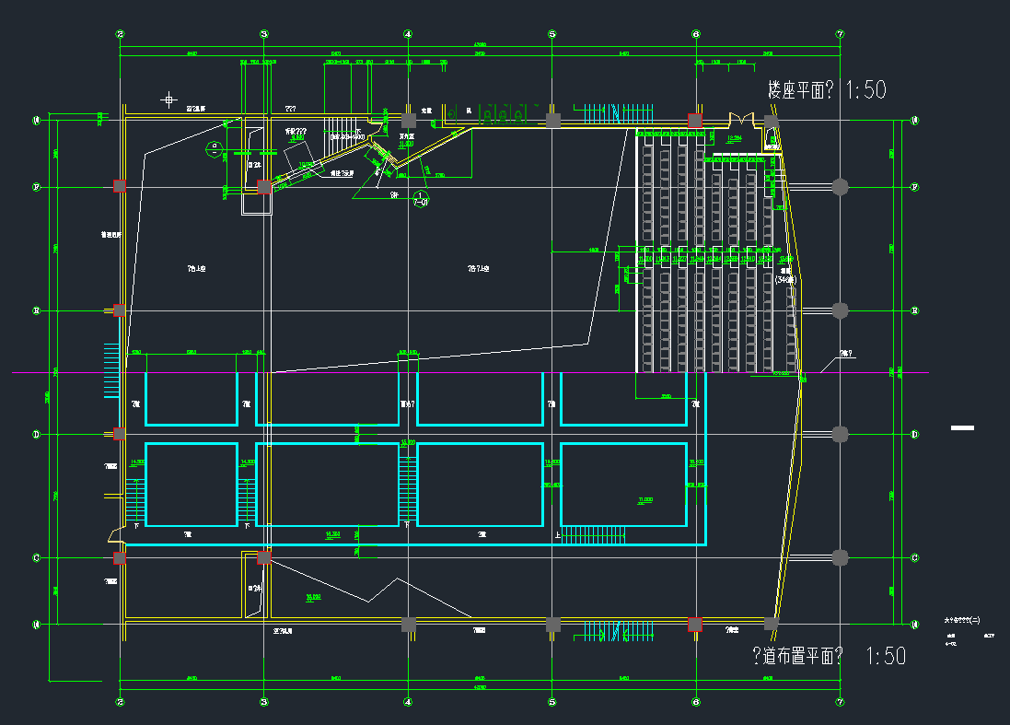The image size is (1010, 725).
Task: Click the (346座) seat count label
Action: coord(785,278)
